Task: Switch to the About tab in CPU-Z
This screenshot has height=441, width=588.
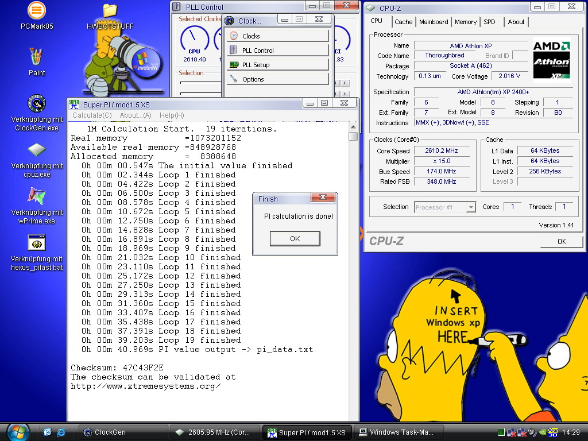Action: point(516,22)
